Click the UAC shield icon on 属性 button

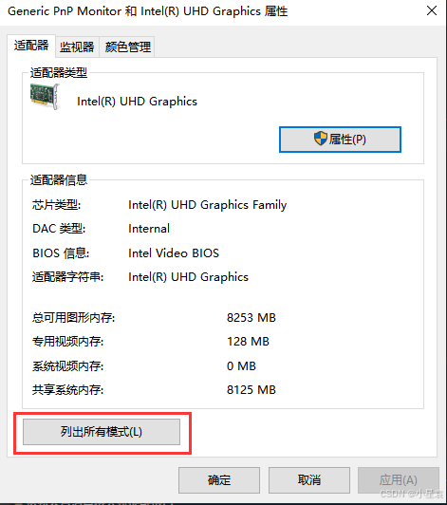coord(321,139)
